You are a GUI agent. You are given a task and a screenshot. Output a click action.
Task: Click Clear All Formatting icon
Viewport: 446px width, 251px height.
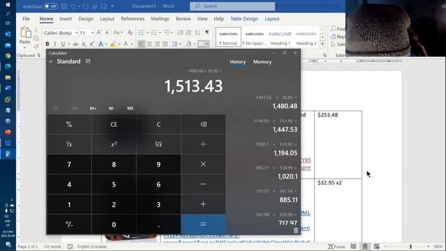130,33
